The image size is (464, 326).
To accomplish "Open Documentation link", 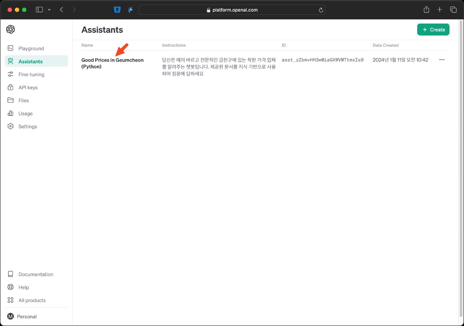I will (36, 274).
